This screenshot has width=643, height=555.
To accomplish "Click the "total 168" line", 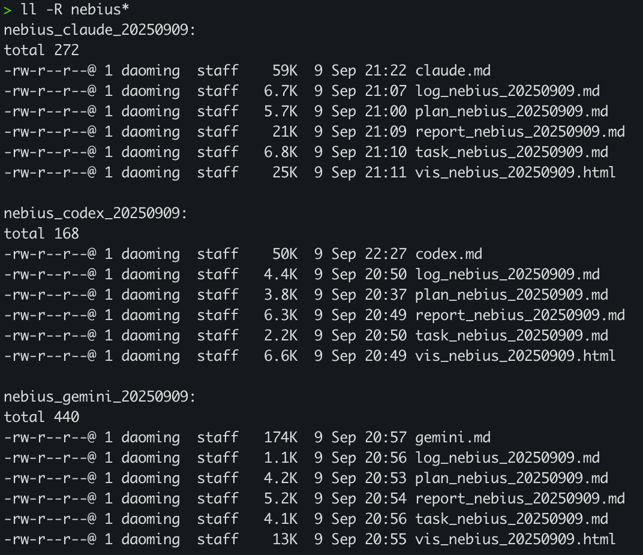I will (x=41, y=234).
